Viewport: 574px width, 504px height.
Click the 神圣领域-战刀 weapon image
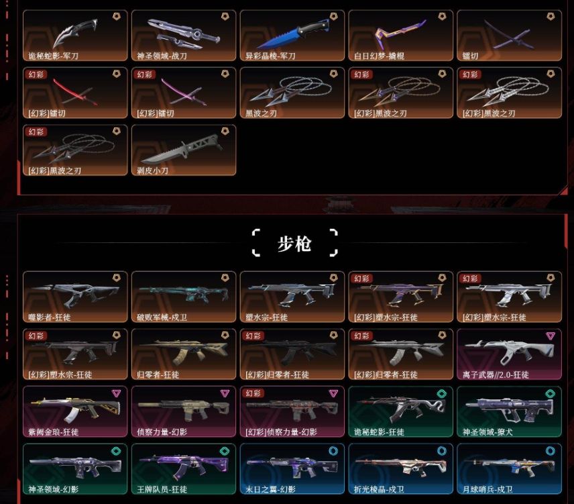184,34
